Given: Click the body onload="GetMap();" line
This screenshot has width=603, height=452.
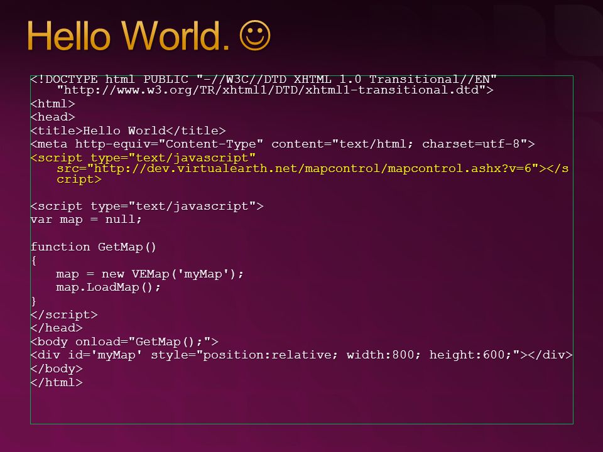Looking at the screenshot, I should click(x=124, y=342).
